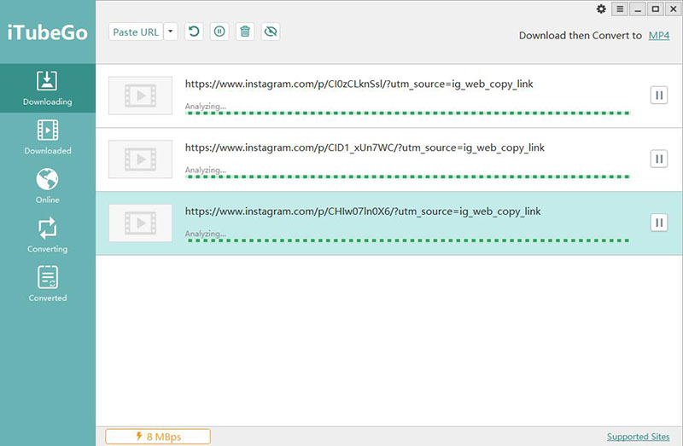The width and height of the screenshot is (683, 446).
Task: Click the pause all downloads icon
Action: [x=219, y=32]
